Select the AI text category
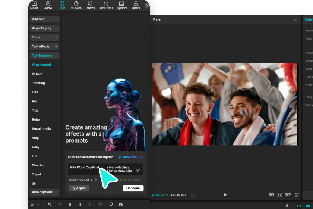The width and height of the screenshot is (313, 209). tap(37, 74)
